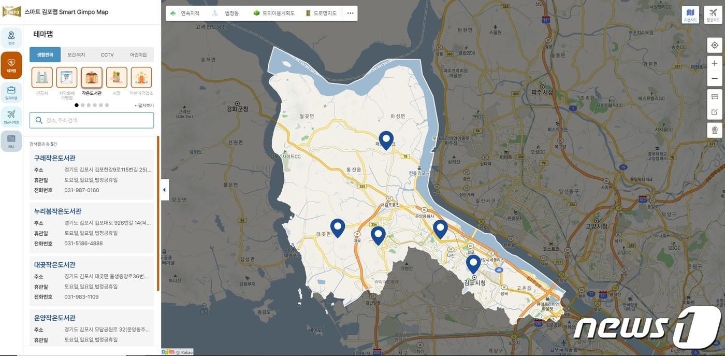
Task: Choose the 시장 market category icon
Action: [x=117, y=78]
